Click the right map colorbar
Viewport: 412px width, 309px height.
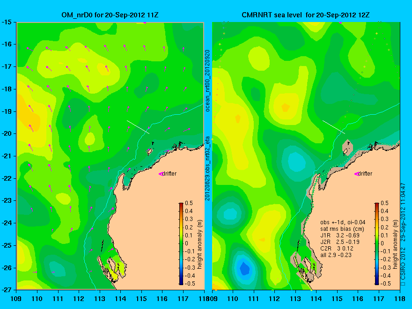point(377,244)
